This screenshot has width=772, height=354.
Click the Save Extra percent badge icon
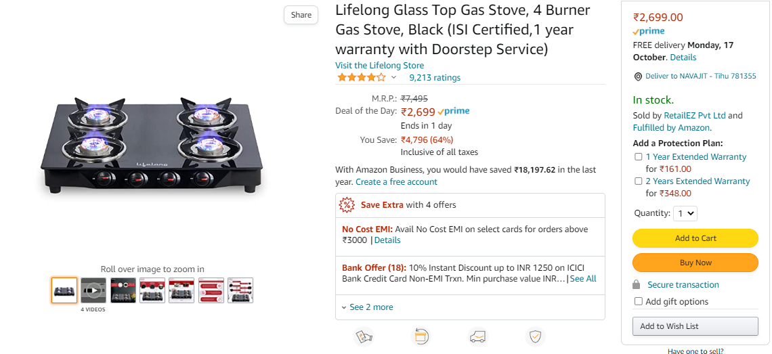[347, 204]
